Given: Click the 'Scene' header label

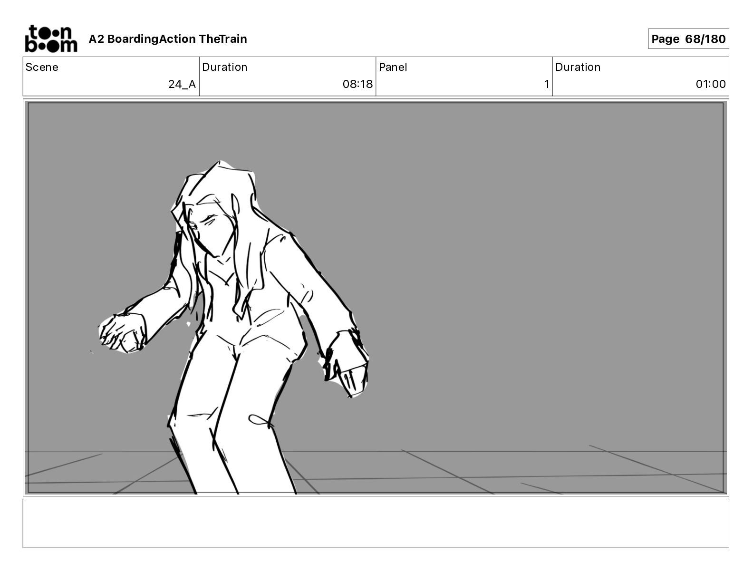Looking at the screenshot, I should click(x=42, y=67).
